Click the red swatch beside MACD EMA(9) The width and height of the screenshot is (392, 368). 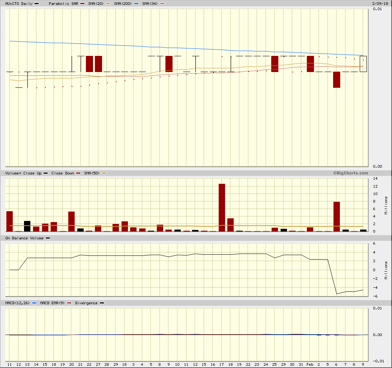[69, 303]
